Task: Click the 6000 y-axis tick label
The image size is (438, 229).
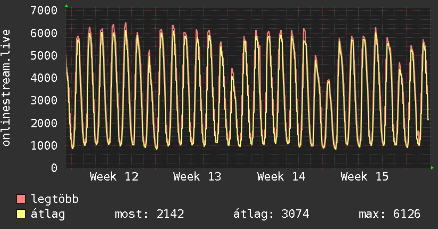Action: pos(44,33)
